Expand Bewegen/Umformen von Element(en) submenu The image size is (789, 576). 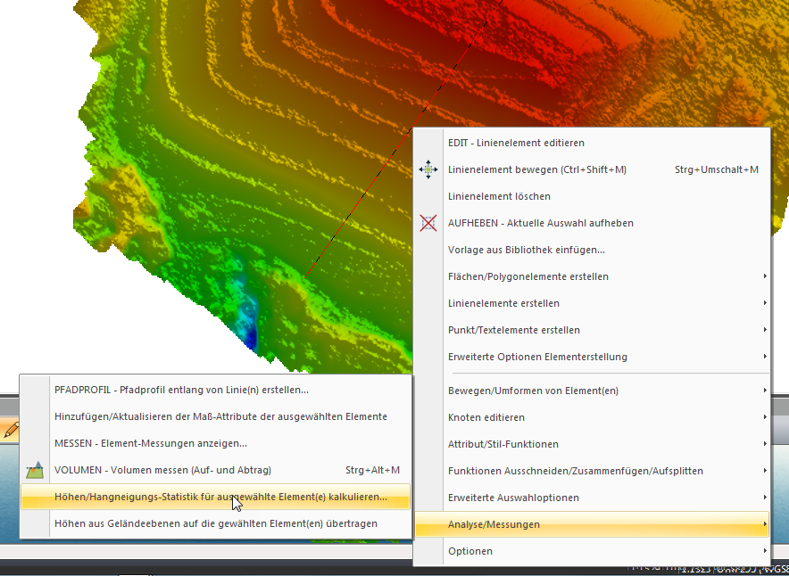(592, 391)
